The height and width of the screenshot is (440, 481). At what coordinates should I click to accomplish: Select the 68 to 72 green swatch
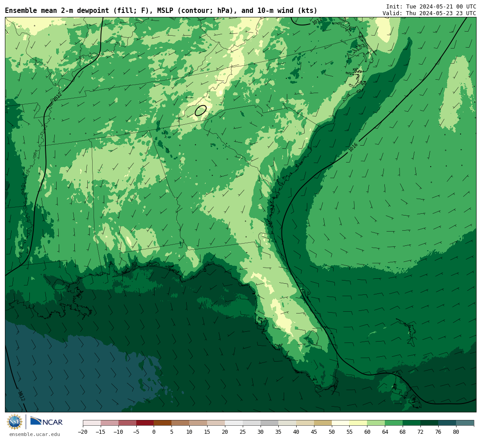coord(412,423)
